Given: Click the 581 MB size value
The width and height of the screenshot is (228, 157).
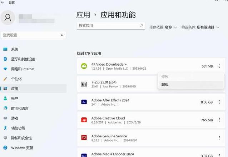Looking at the screenshot, I should pos(207,66).
